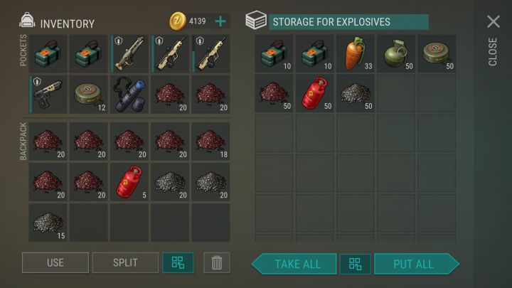Select the pistol in inventory pockets

pyautogui.click(x=48, y=95)
